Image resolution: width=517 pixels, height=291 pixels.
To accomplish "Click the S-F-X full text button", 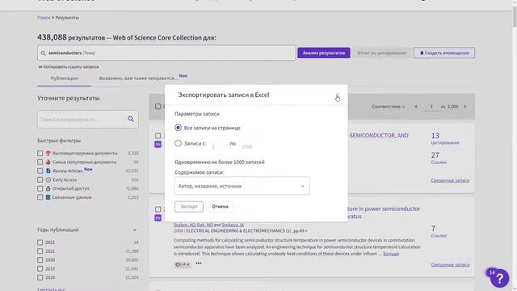I will point(183,264).
